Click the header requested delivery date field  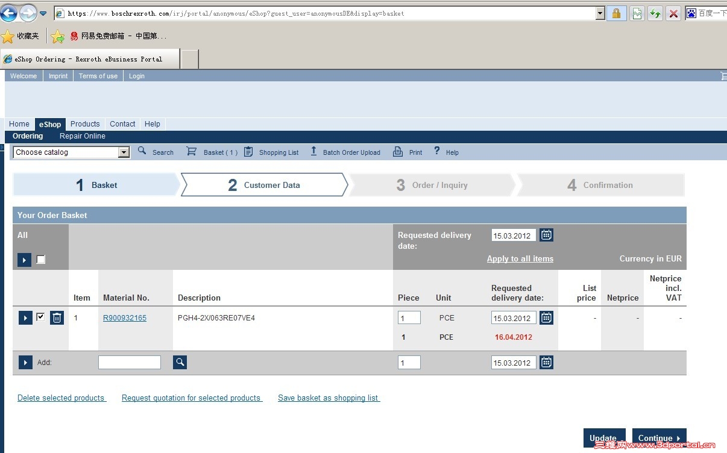(x=514, y=236)
